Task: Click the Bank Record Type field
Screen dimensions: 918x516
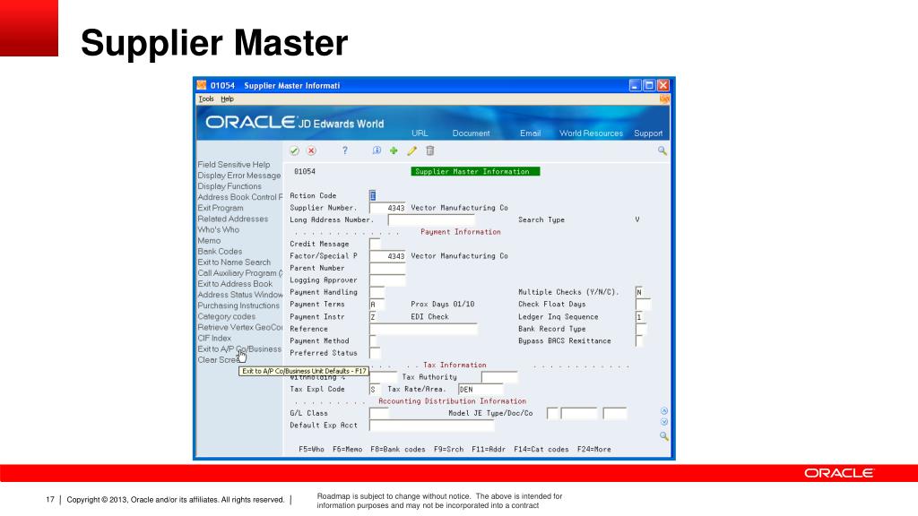Action: (x=639, y=329)
